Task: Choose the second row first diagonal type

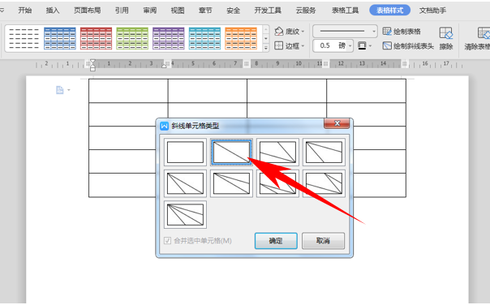Action: [x=185, y=183]
